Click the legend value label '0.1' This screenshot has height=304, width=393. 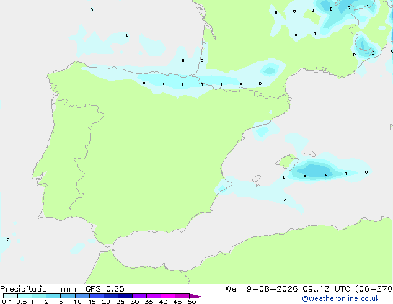click(x=7, y=302)
